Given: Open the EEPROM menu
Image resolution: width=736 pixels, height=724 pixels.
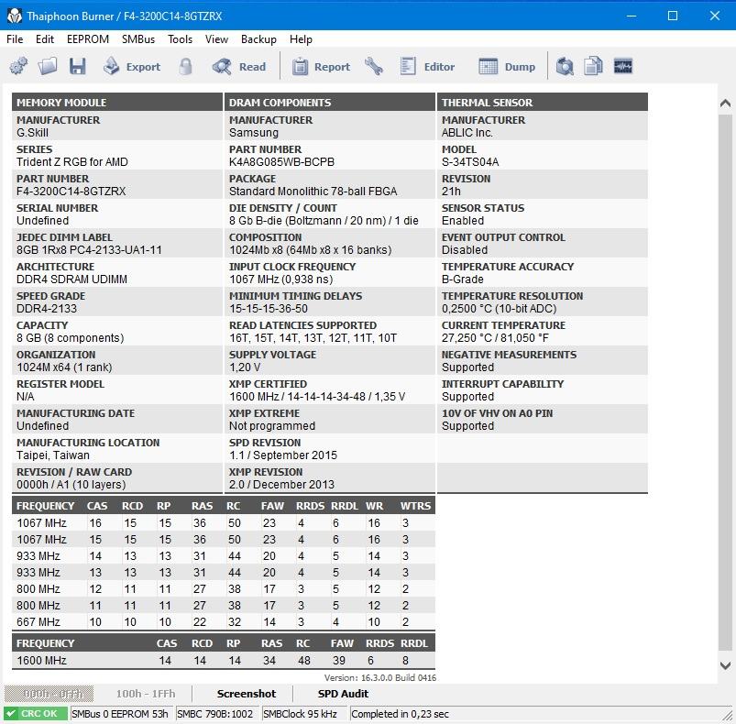Looking at the screenshot, I should [88, 39].
